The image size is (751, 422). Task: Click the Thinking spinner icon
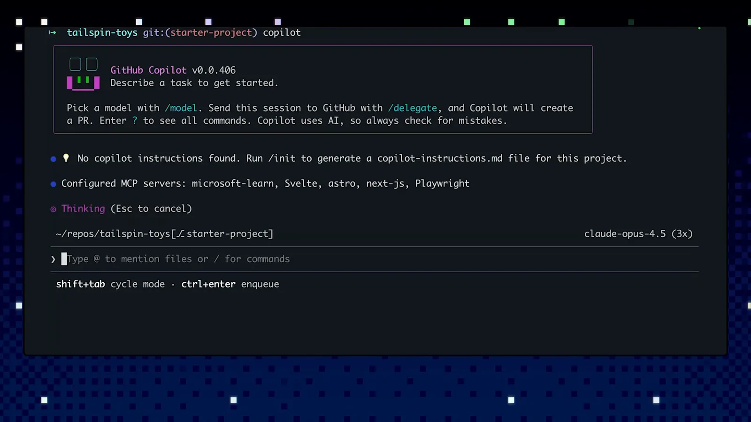(x=53, y=209)
